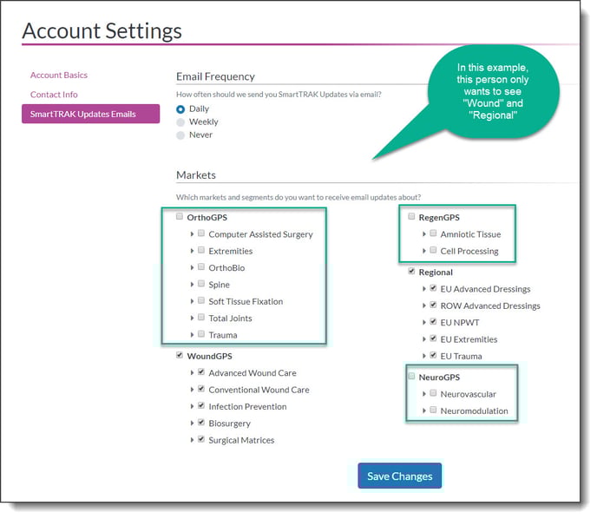Expand the Advanced Wound Care arrow
This screenshot has width=597, height=519.
coord(193,373)
